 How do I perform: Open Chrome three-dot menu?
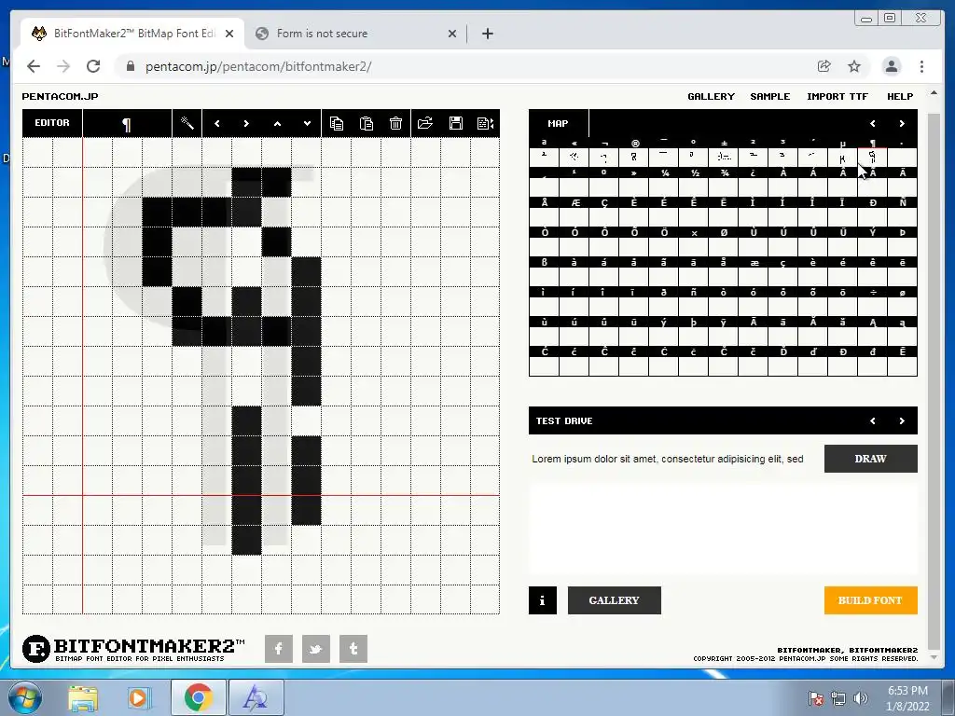(921, 66)
